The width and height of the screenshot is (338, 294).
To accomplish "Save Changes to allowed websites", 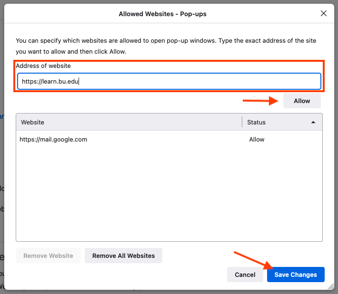I will (296, 275).
